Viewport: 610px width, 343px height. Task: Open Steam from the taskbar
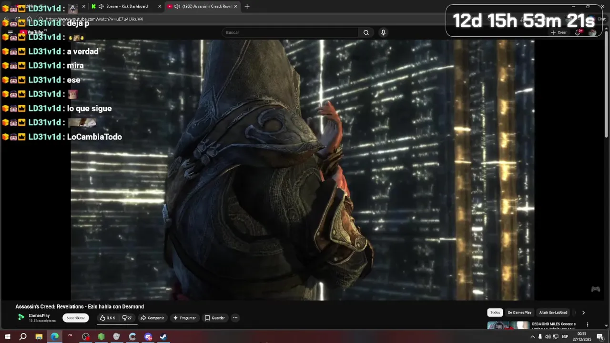click(x=163, y=337)
